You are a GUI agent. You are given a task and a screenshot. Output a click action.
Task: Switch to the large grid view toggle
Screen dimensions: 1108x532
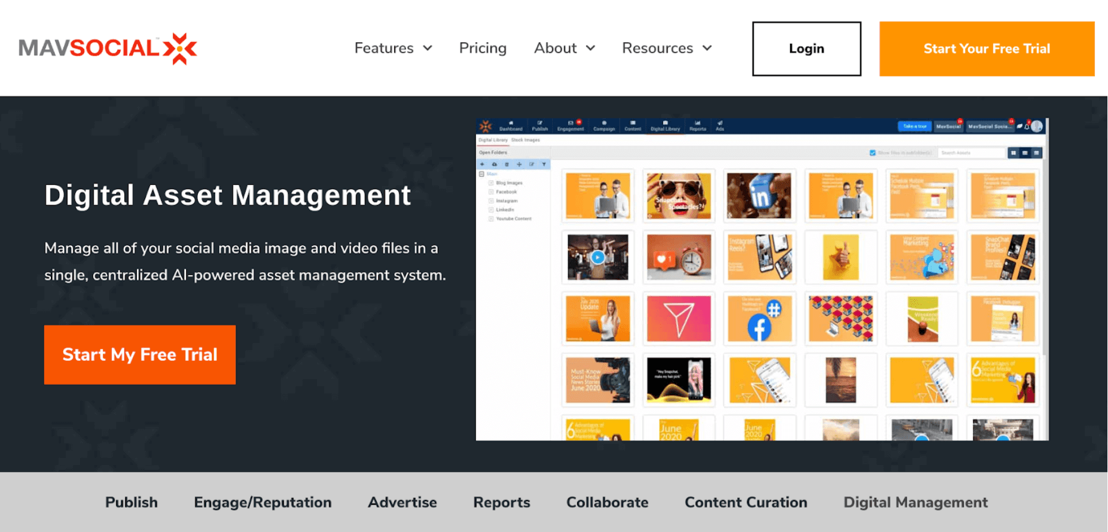[1014, 153]
